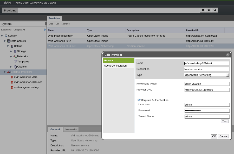Click External Providers label in tree
The height and width of the screenshot is (154, 234).
coord(21,72)
